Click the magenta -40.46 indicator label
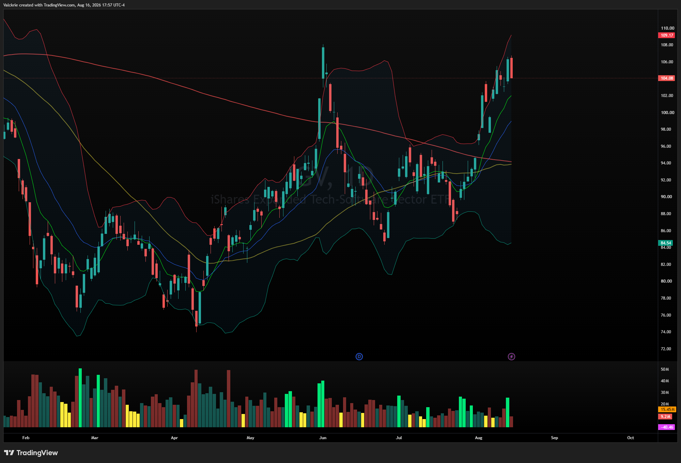 point(667,427)
